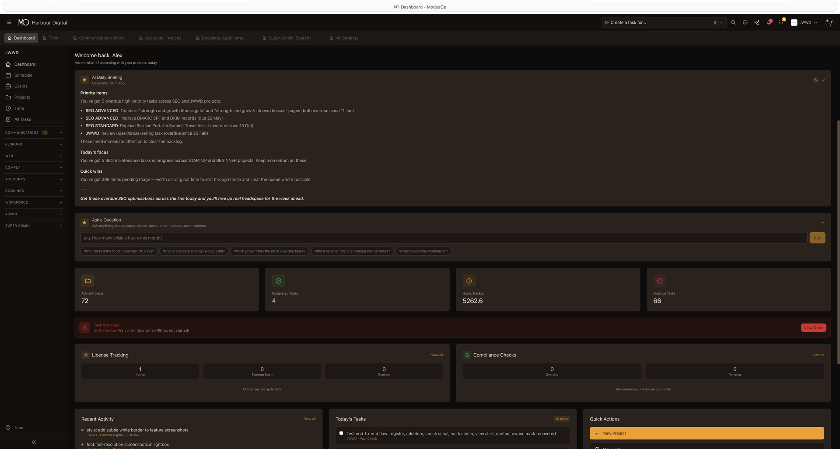This screenshot has width=840, height=449.
Task: Open the AI sparkles assistant icon
Action: point(757,22)
